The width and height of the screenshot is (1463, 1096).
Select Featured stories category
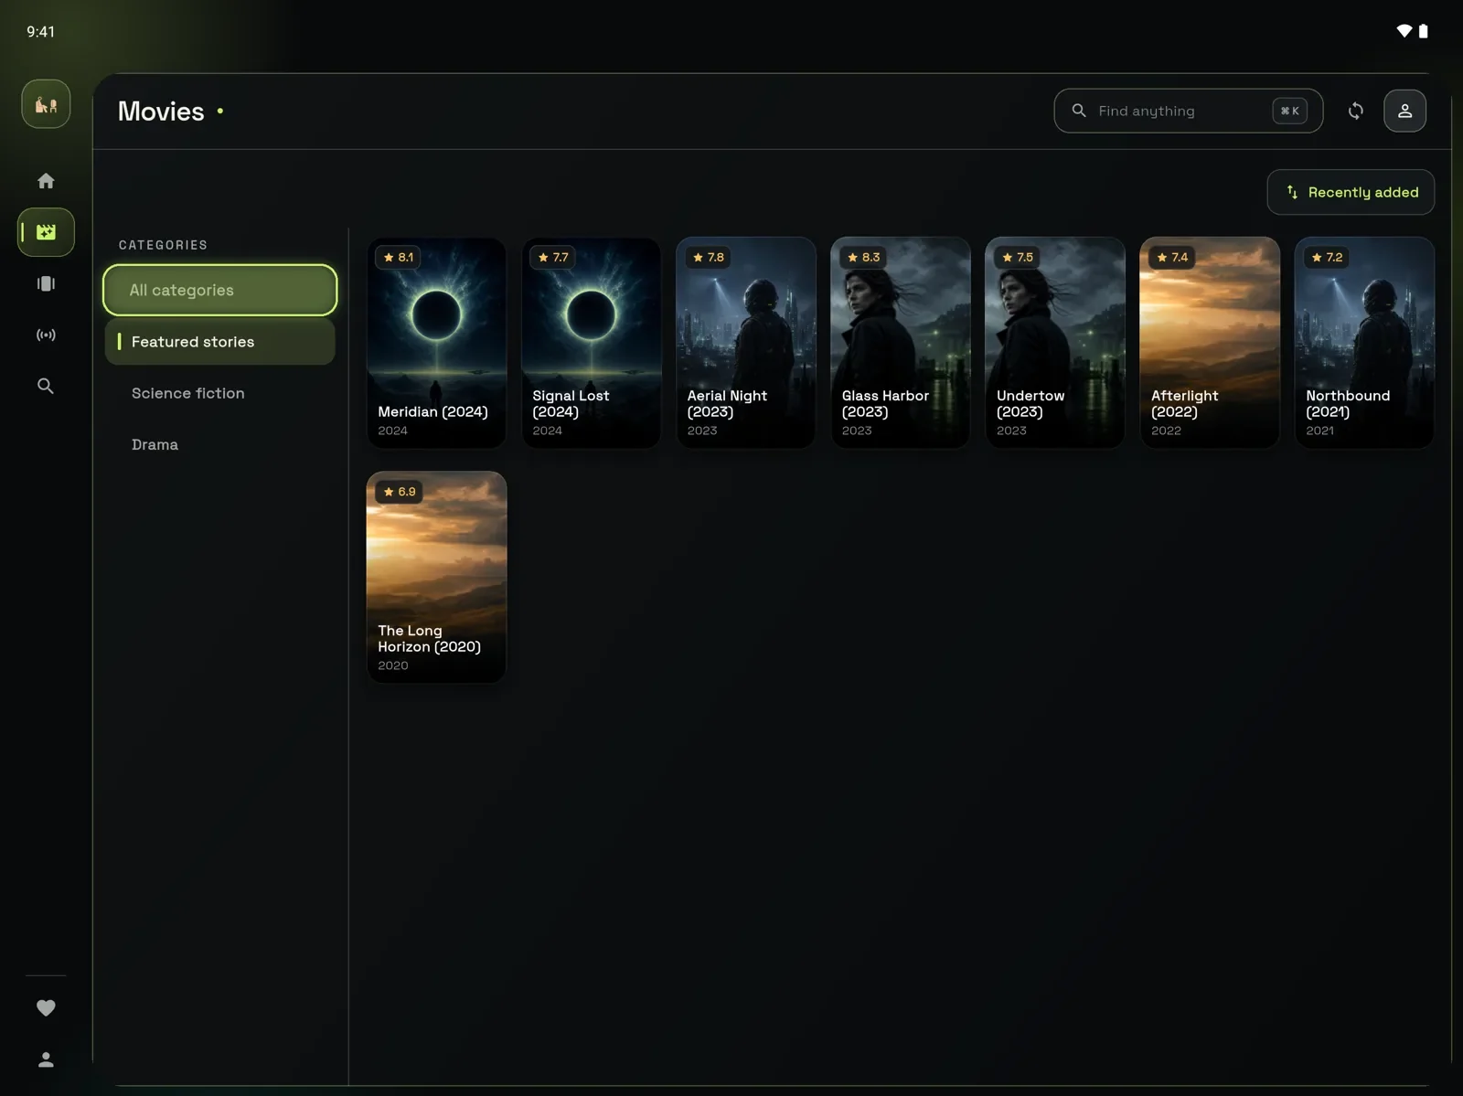[219, 341]
